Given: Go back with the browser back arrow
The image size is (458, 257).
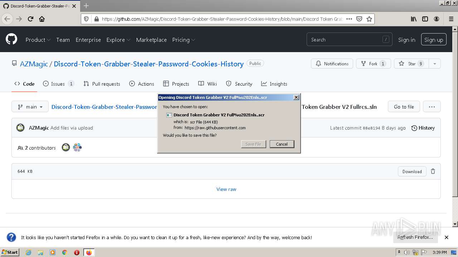Looking at the screenshot, I should pos(7,19).
